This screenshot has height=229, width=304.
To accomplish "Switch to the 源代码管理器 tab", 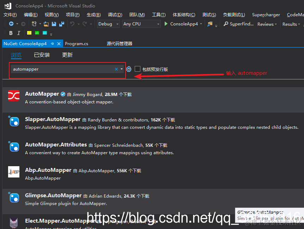I will [120, 44].
